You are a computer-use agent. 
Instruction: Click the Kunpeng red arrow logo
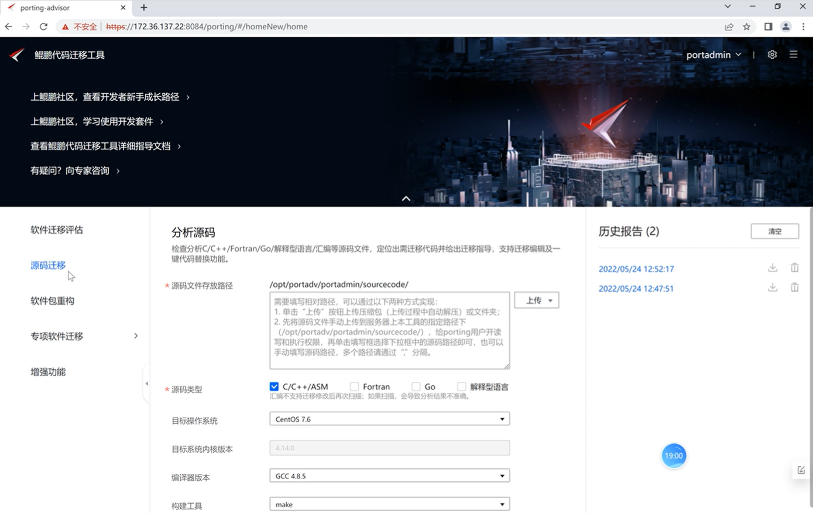pyautogui.click(x=17, y=54)
